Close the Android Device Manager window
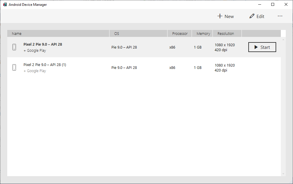 [286, 4]
